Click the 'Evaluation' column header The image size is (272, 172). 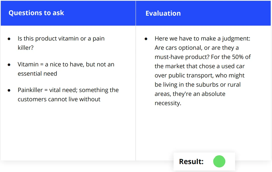tap(163, 13)
